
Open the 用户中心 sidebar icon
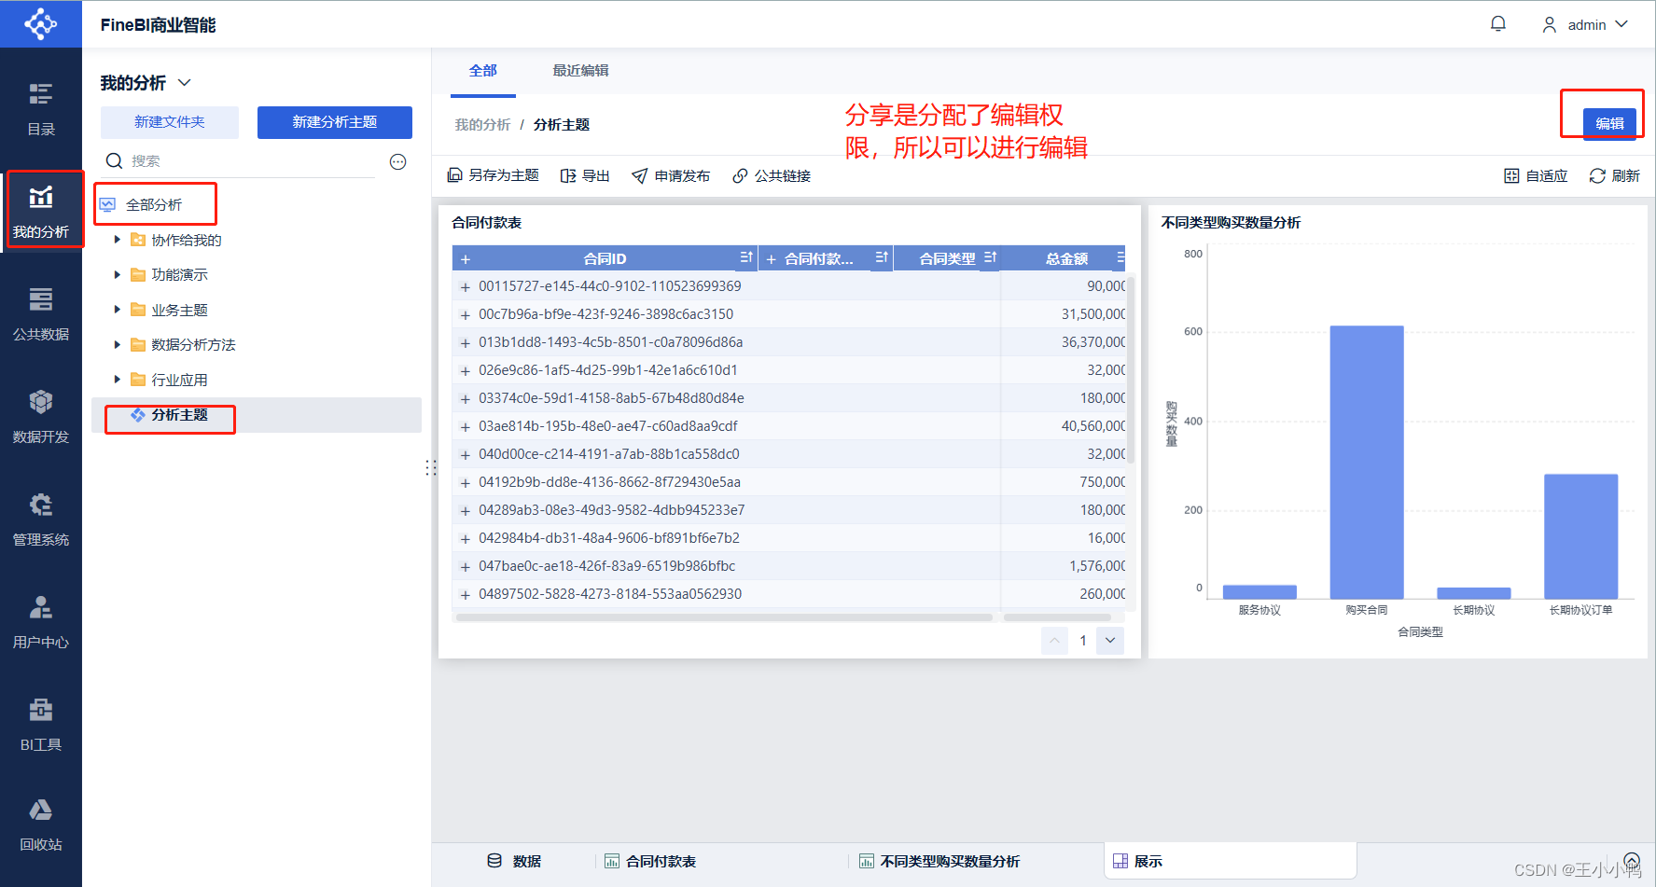tap(40, 607)
